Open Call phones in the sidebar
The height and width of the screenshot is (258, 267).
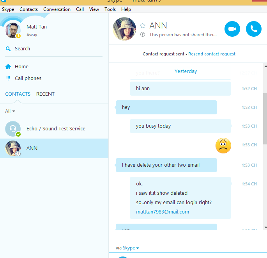(28, 78)
